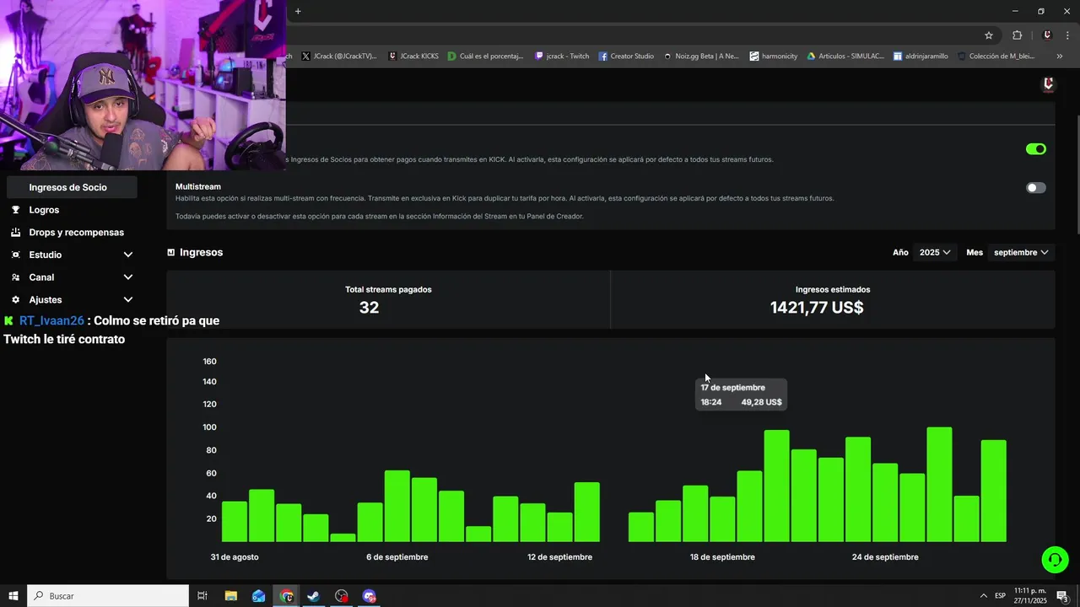Viewport: 1080px width, 607px height.
Task: Open the Año 2025 dropdown
Action: tap(935, 252)
